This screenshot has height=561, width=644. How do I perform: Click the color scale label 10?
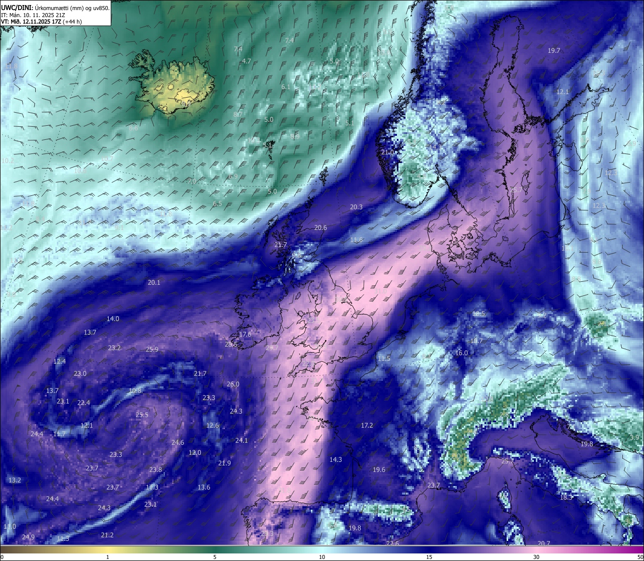pos(322,557)
